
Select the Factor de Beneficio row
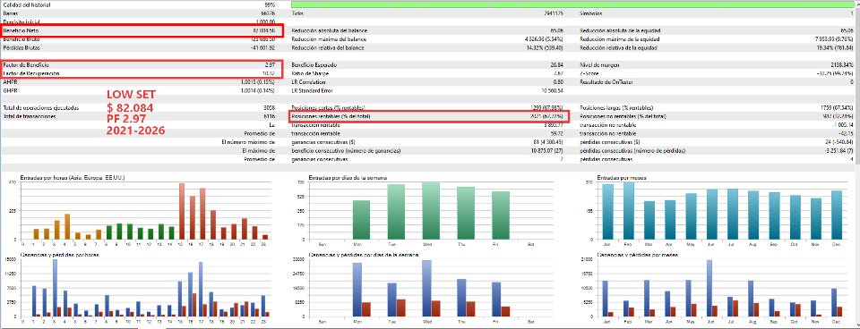tap(142, 64)
